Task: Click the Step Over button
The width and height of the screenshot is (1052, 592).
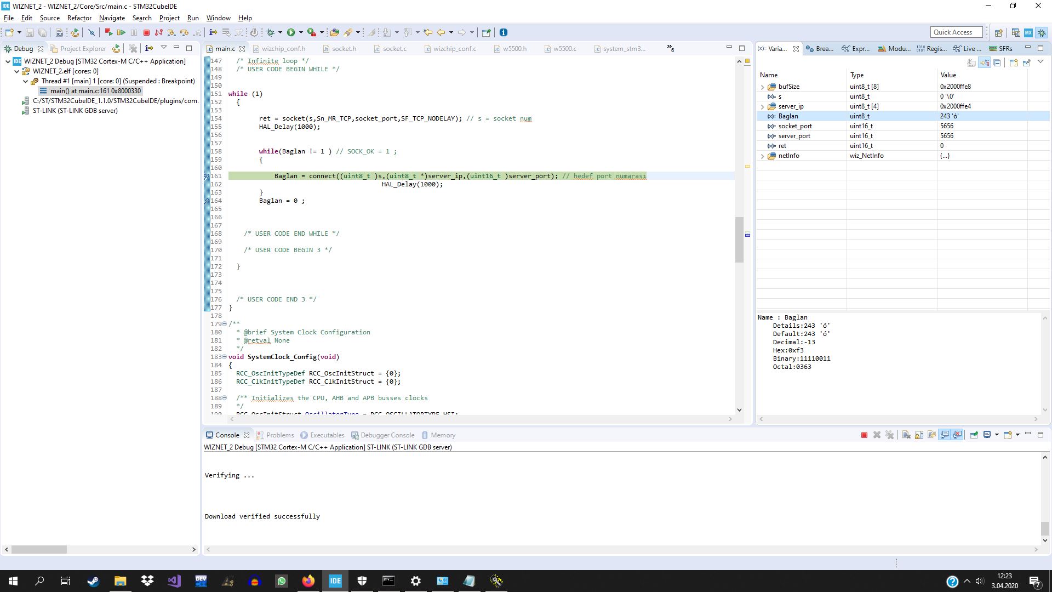Action: pyautogui.click(x=184, y=33)
